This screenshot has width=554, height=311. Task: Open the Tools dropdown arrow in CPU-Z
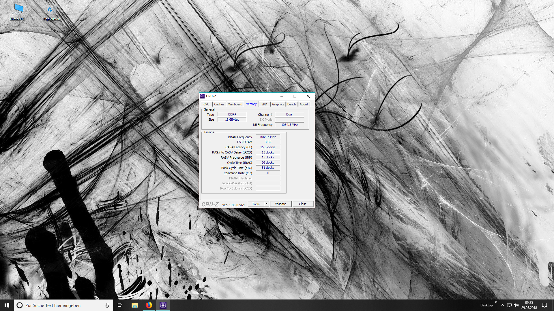pyautogui.click(x=266, y=204)
